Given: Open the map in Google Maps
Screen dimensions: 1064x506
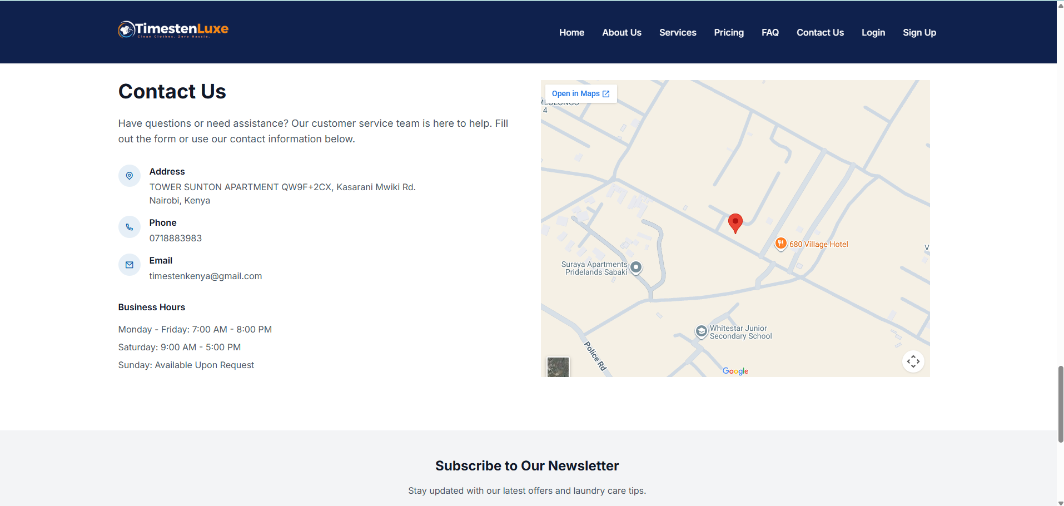Looking at the screenshot, I should coord(581,93).
